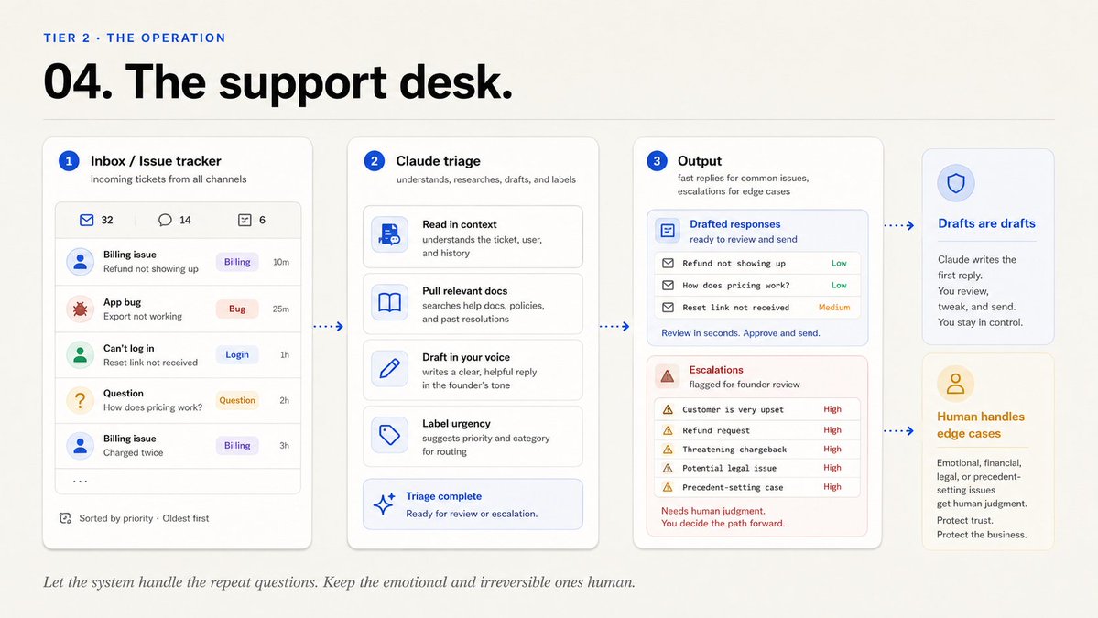Click the red bug icon for App bug
The image size is (1098, 618).
coord(80,309)
